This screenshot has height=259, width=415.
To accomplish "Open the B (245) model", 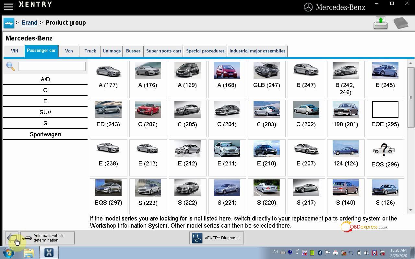I will pyautogui.click(x=385, y=79).
